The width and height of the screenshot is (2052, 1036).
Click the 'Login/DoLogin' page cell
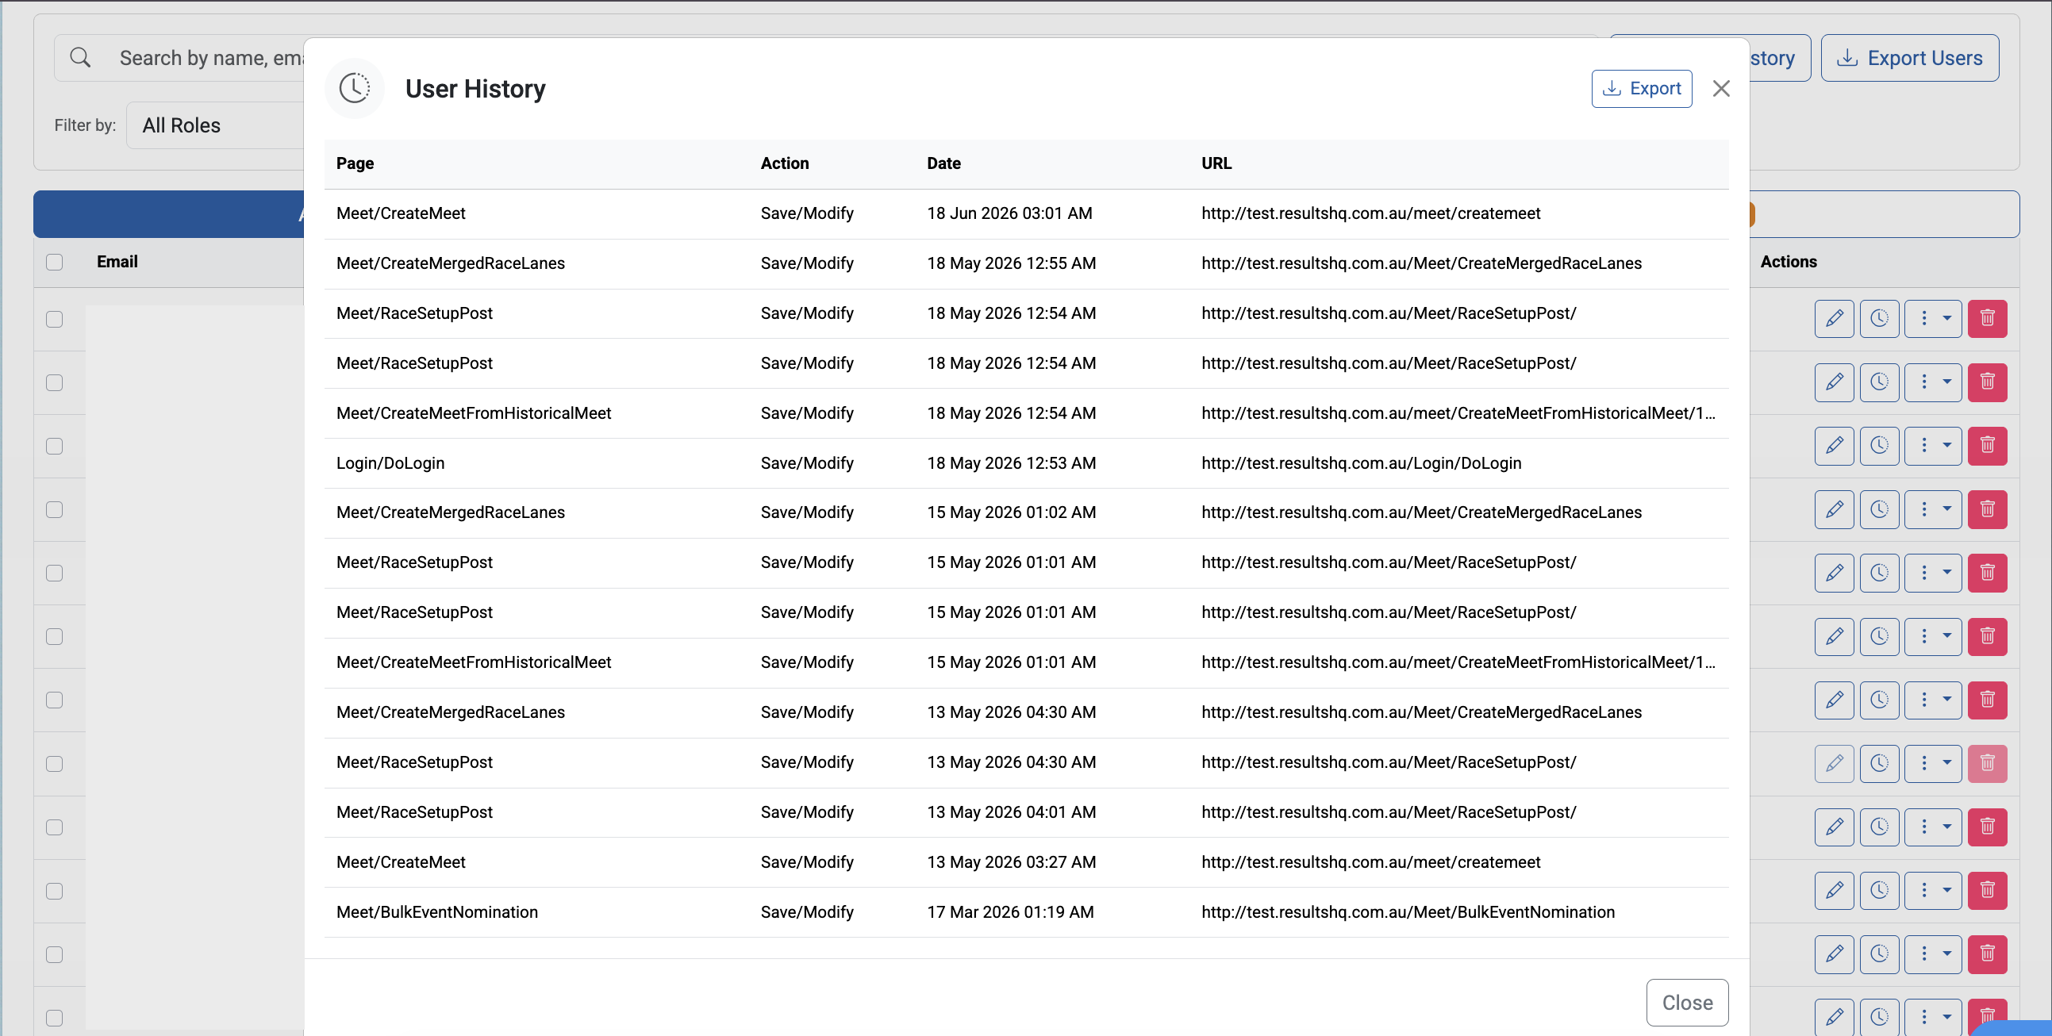390,463
